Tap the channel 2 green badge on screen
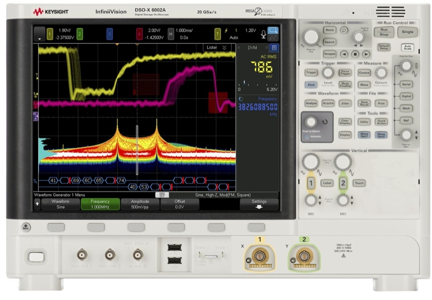 [79, 34]
